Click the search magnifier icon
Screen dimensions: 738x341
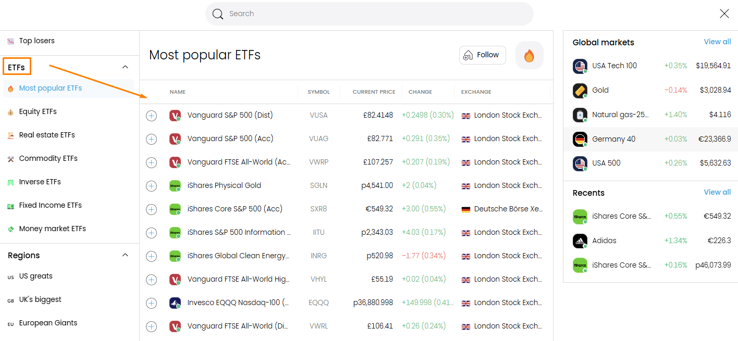tap(218, 14)
